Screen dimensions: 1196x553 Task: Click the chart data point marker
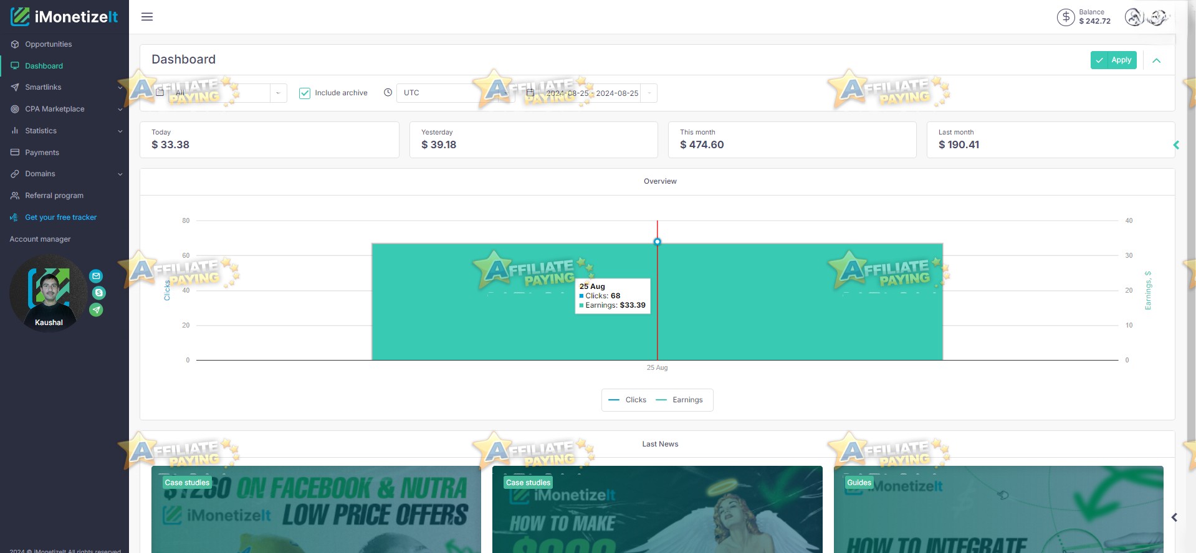tap(657, 242)
